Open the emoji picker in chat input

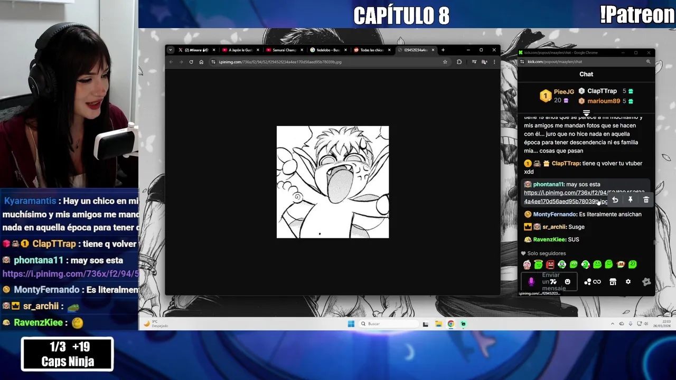tap(568, 282)
